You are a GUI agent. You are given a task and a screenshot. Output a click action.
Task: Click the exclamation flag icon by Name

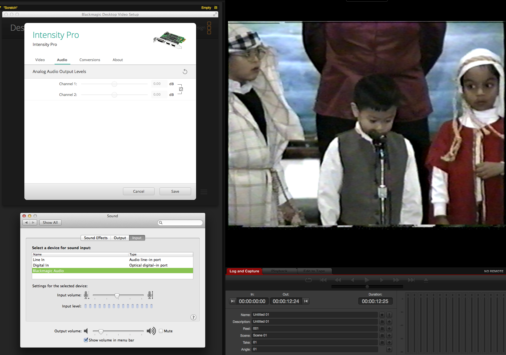389,315
